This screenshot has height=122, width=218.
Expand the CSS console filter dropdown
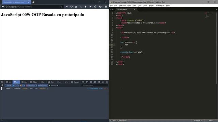pos(16,85)
